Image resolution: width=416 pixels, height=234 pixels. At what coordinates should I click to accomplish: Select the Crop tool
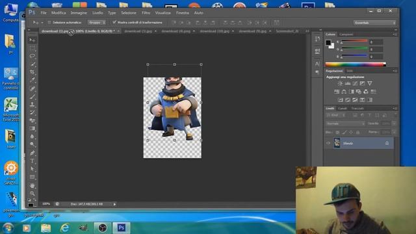click(x=32, y=72)
